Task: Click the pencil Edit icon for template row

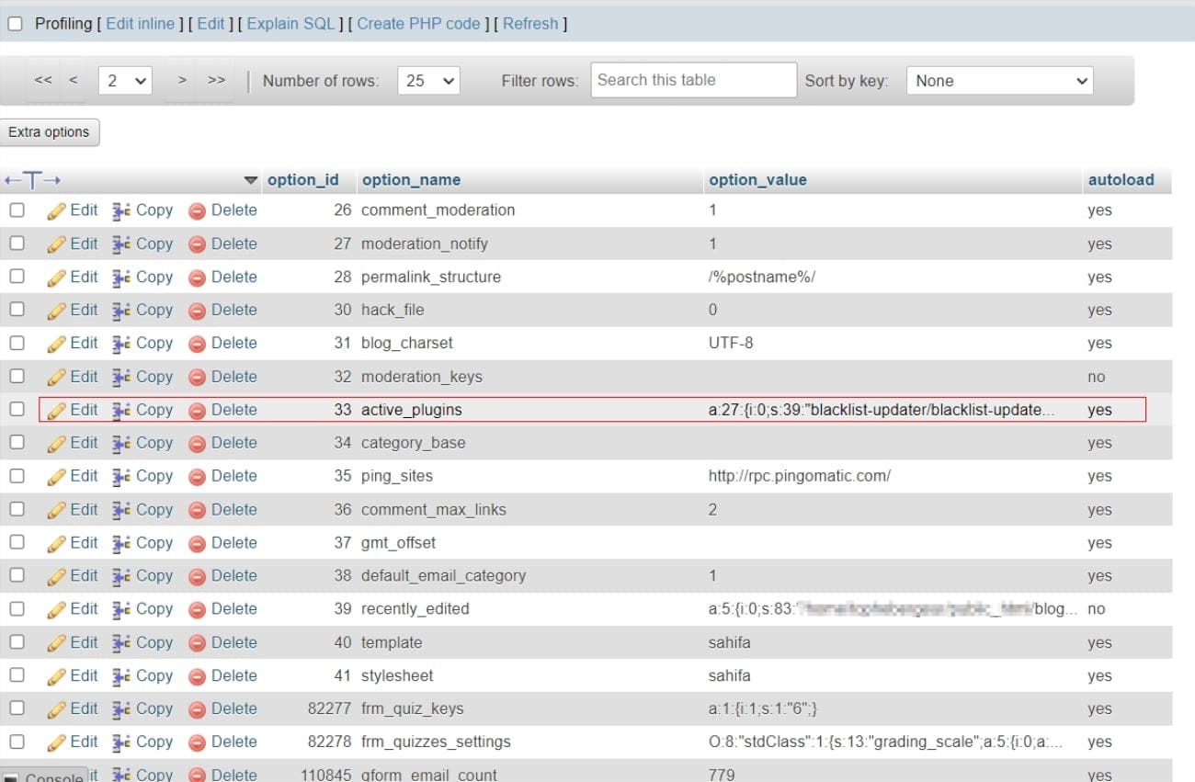Action: 57,643
